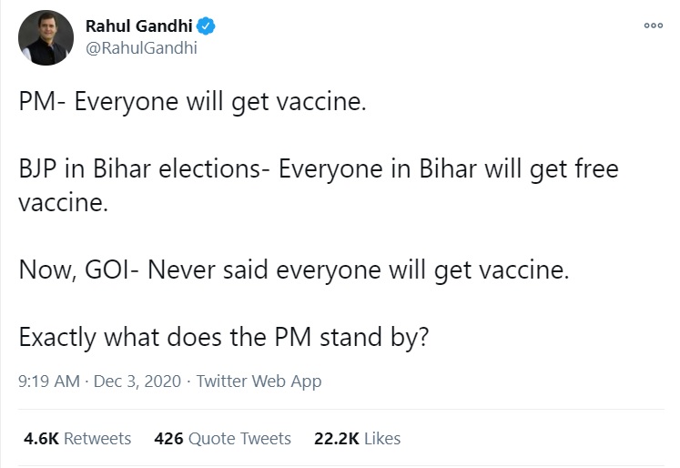Open Rahul Gandhi's profile picture
This screenshot has width=680, height=468.
tap(46, 39)
